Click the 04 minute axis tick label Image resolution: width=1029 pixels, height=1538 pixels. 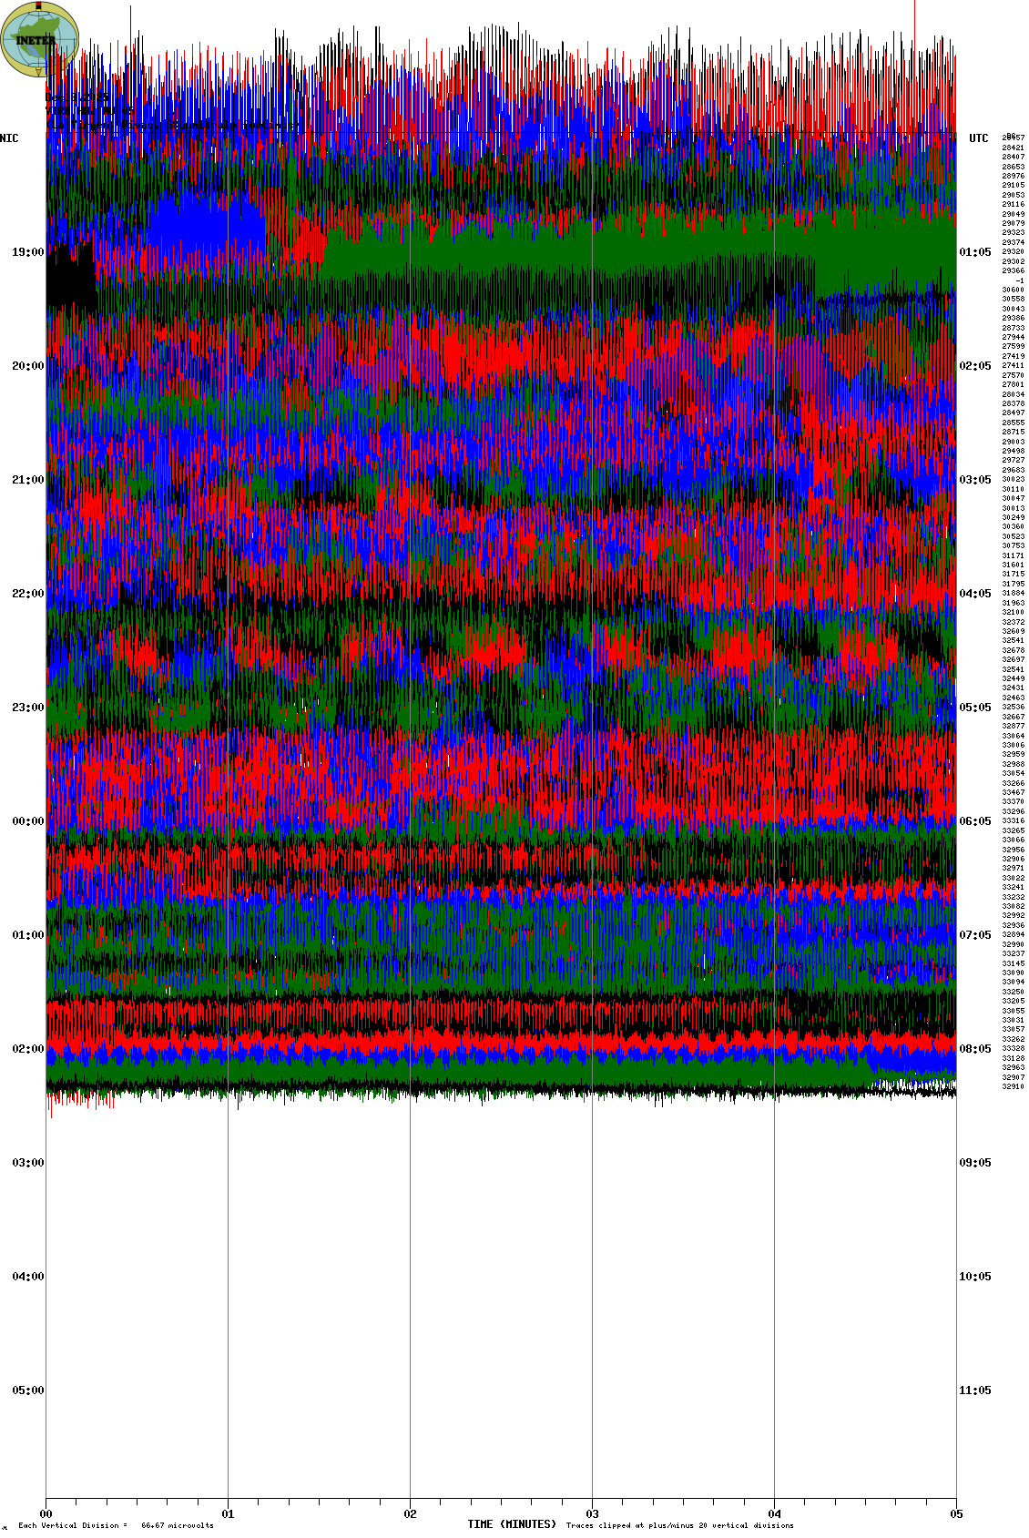(775, 1514)
